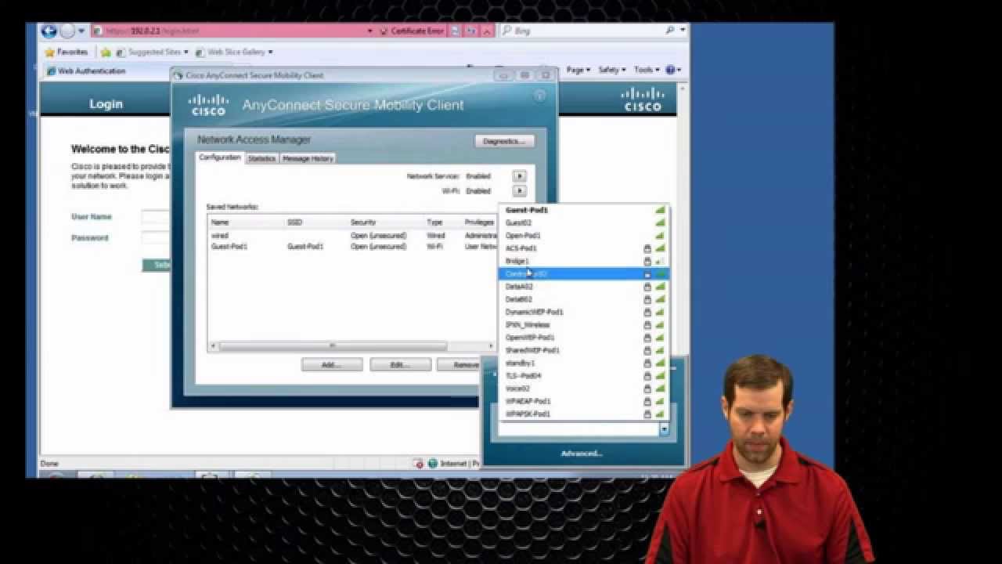Viewport: 1002px width, 564px height.
Task: Open the Tools menu
Action: [647, 70]
